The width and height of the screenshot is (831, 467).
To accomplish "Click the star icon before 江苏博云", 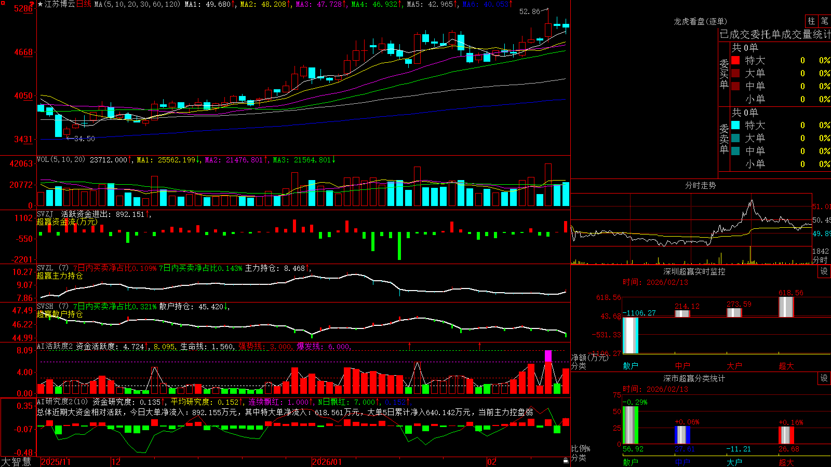I will [41, 4].
